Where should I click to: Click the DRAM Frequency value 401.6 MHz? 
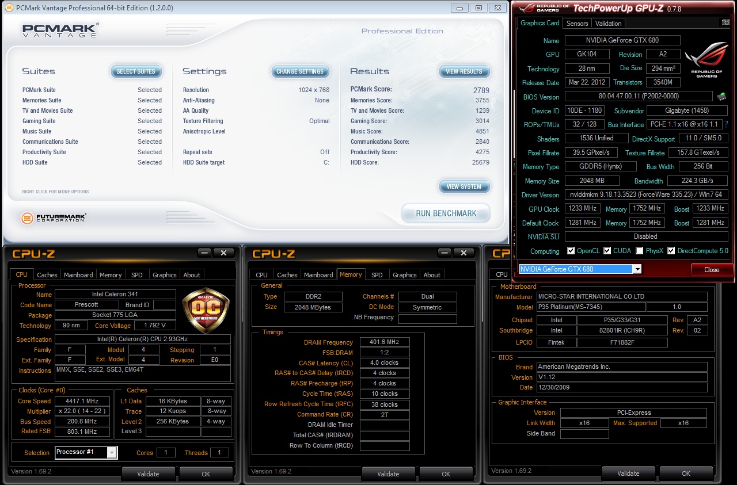pos(385,342)
